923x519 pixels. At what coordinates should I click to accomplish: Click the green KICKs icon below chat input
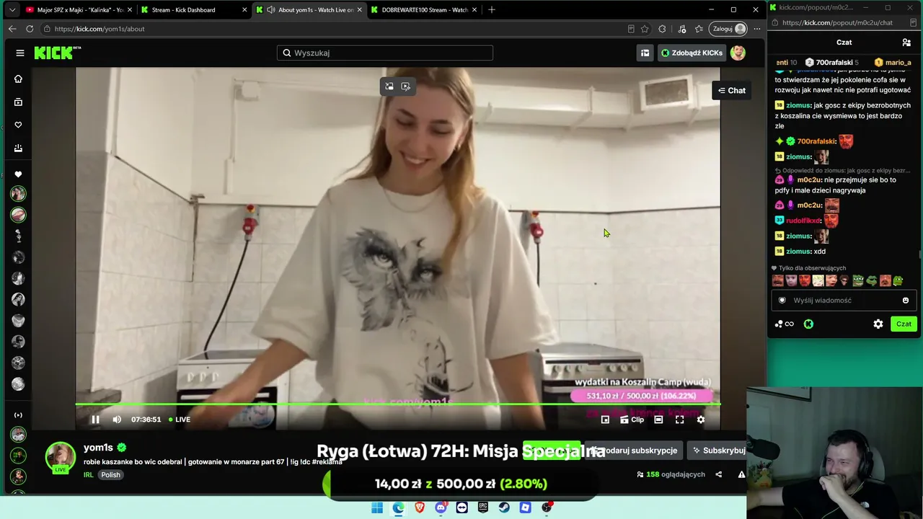point(808,324)
